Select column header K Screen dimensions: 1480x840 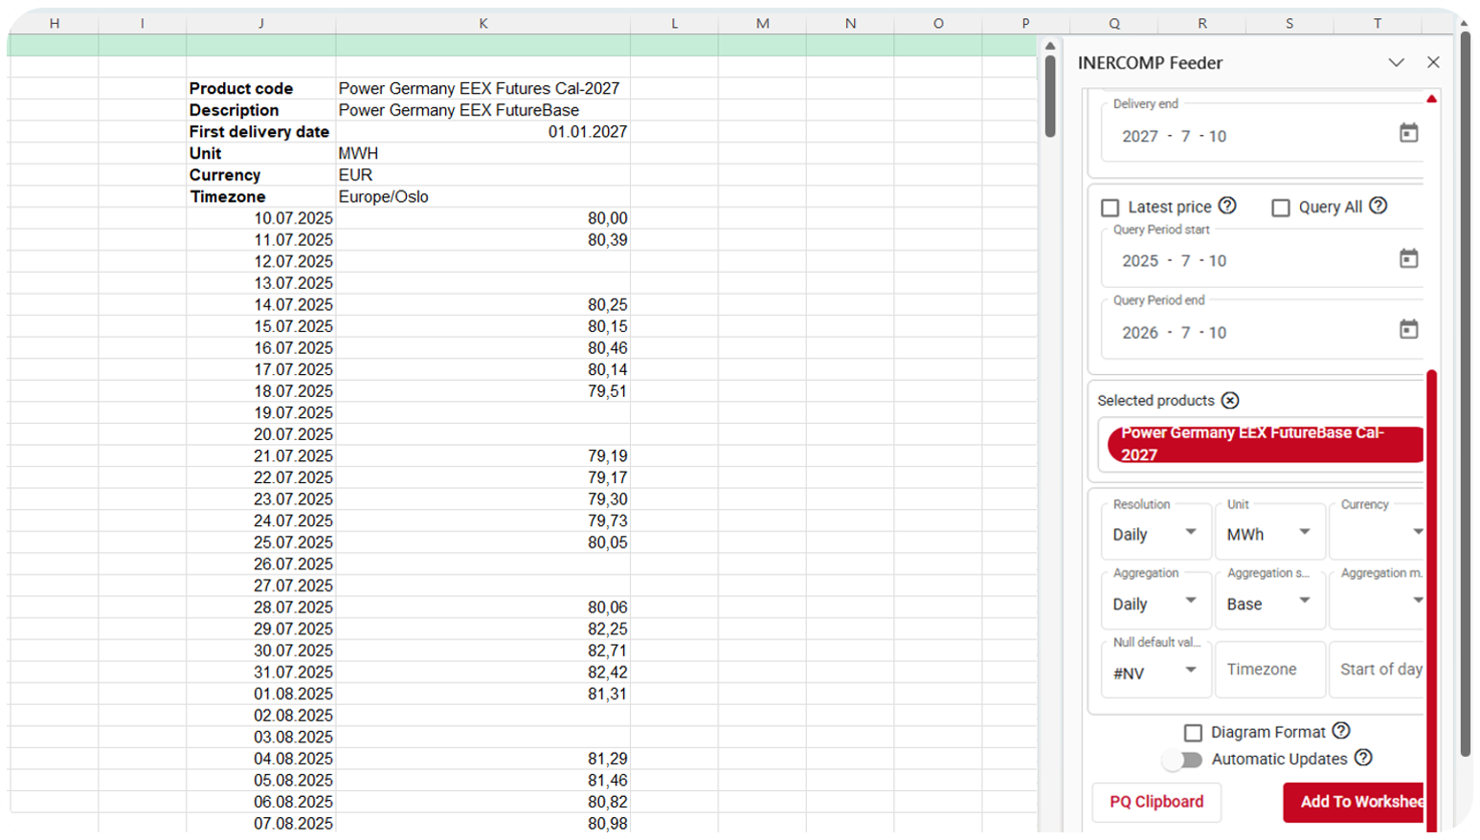point(482,23)
